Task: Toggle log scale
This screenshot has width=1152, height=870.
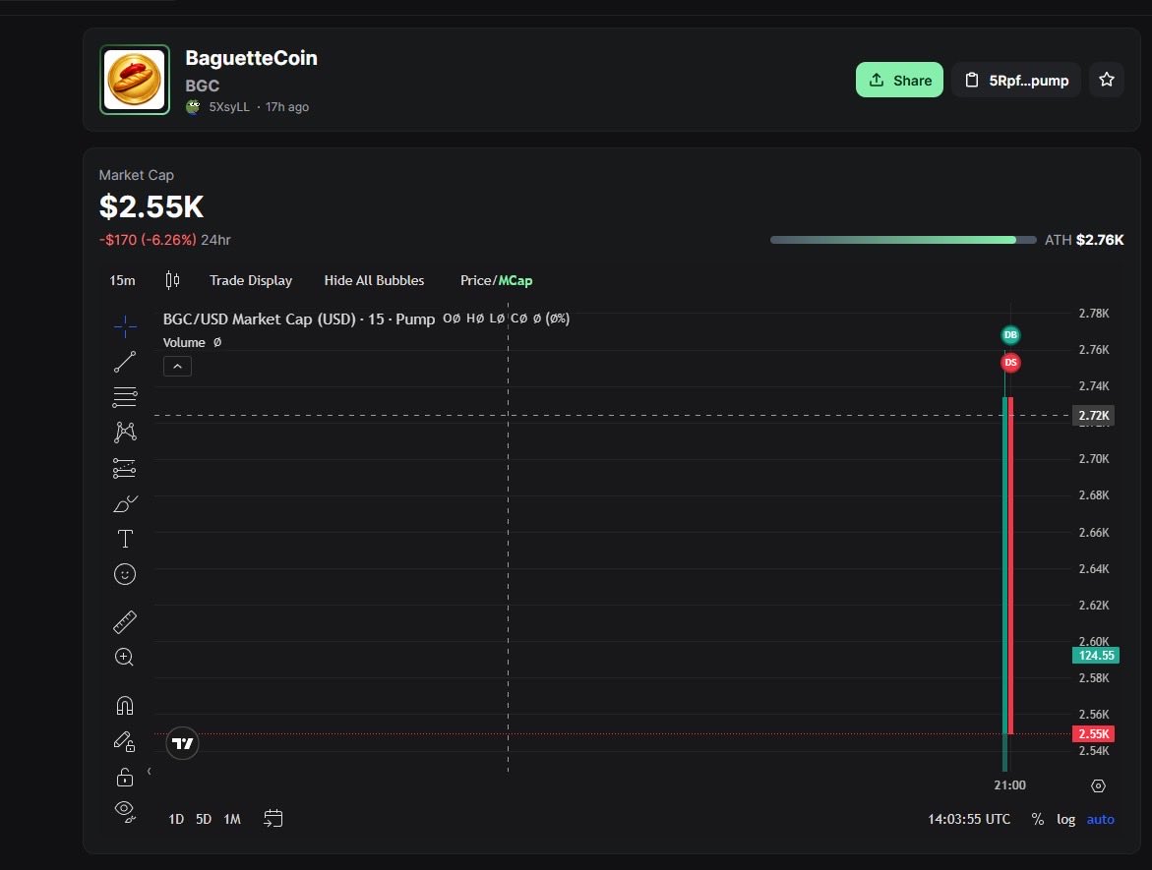Action: [1066, 819]
